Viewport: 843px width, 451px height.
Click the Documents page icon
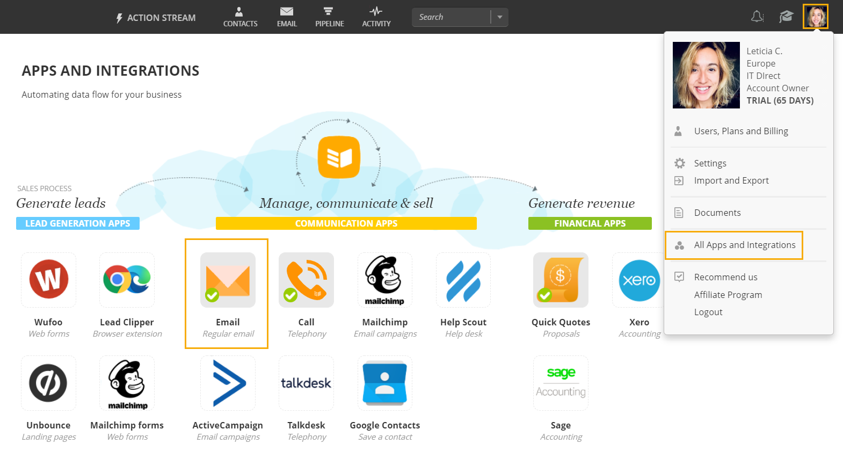tap(679, 213)
